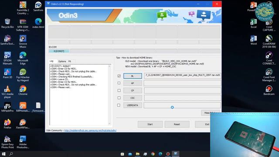Open File Explorer from taskbar

(138, 154)
